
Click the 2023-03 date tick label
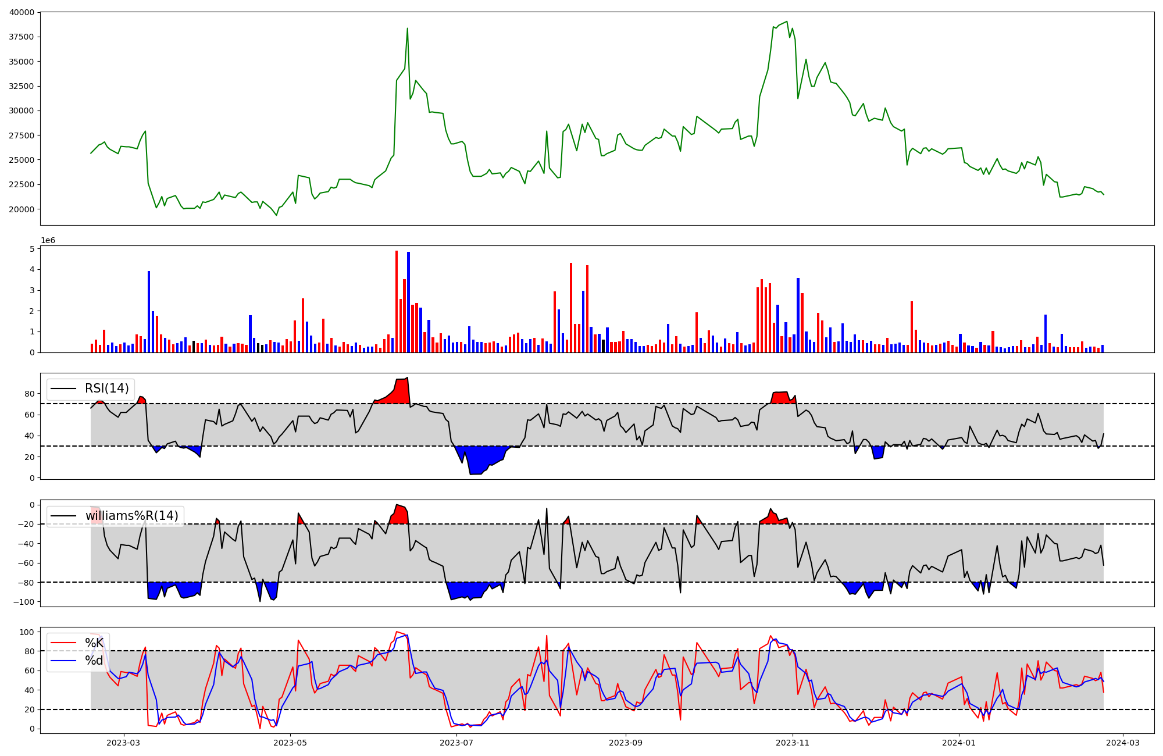coord(123,743)
